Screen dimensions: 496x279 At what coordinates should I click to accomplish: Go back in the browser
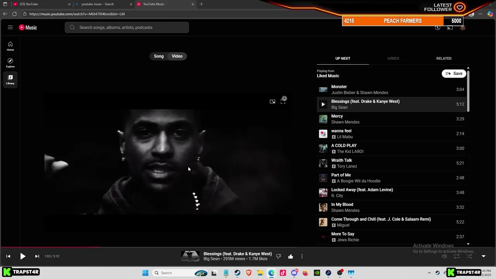click(5, 14)
